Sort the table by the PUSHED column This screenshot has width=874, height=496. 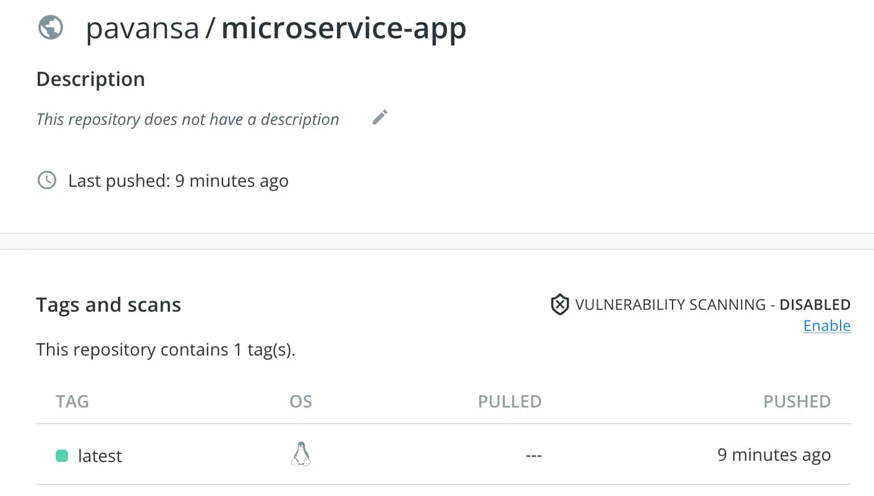(797, 401)
